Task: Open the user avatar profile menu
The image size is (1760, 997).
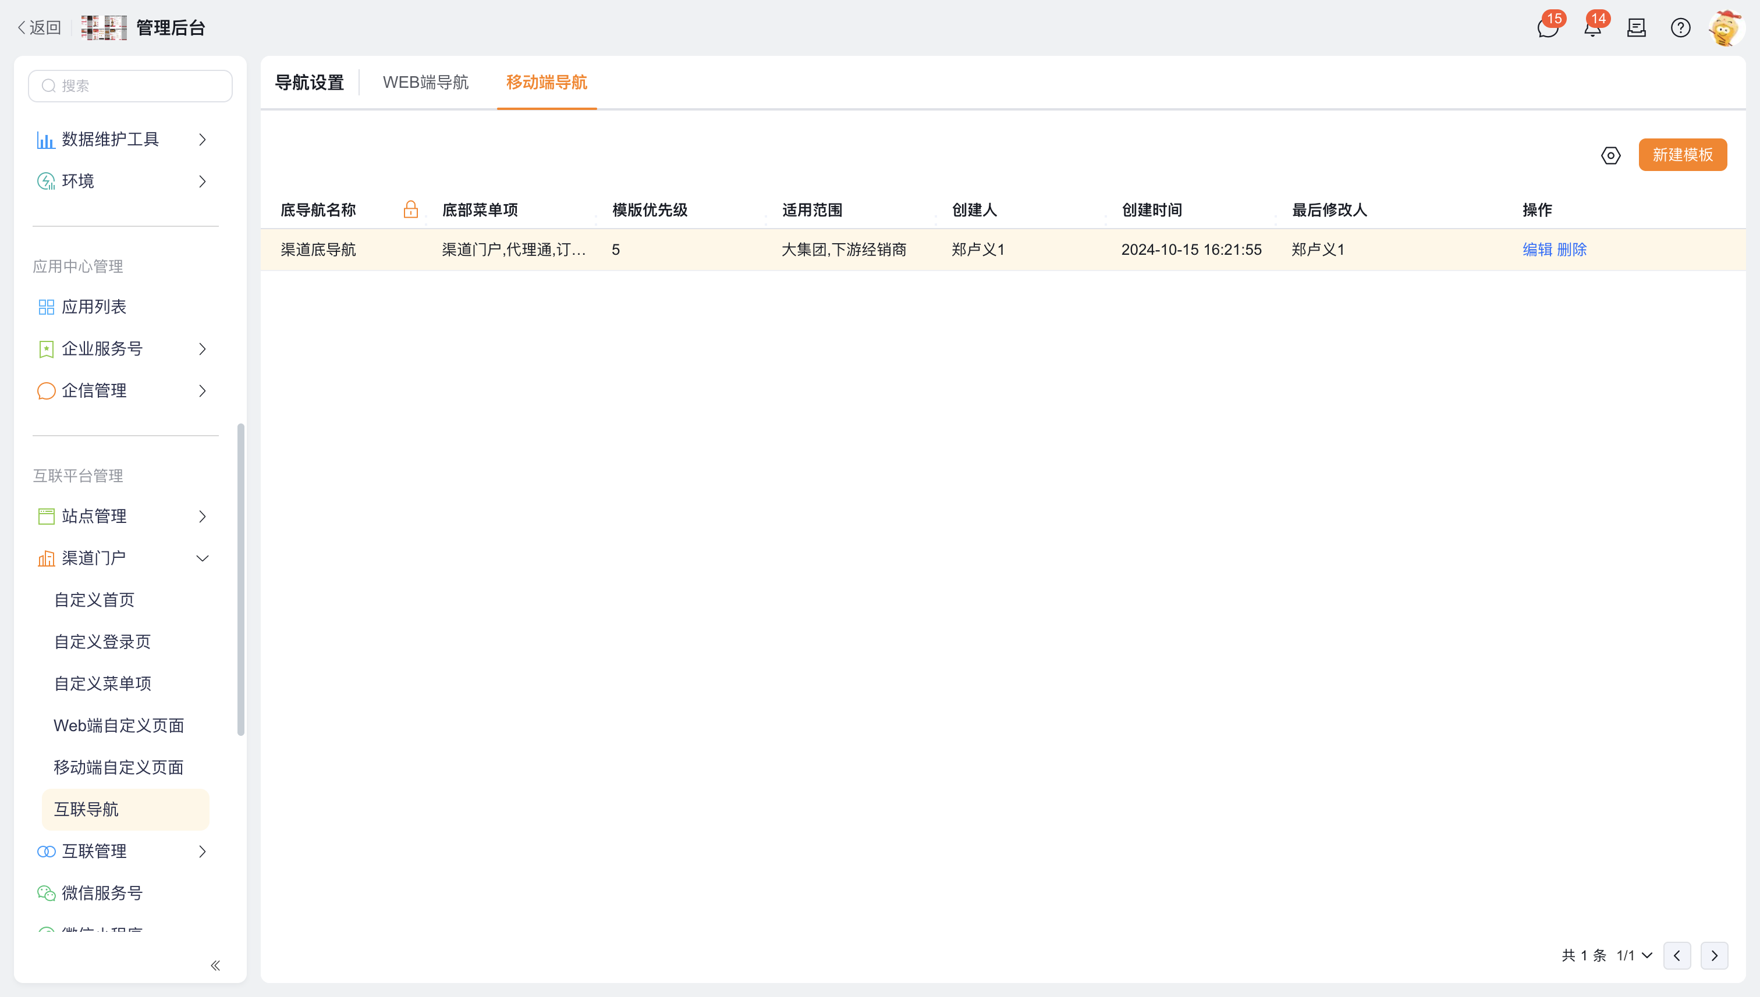Action: click(1726, 28)
